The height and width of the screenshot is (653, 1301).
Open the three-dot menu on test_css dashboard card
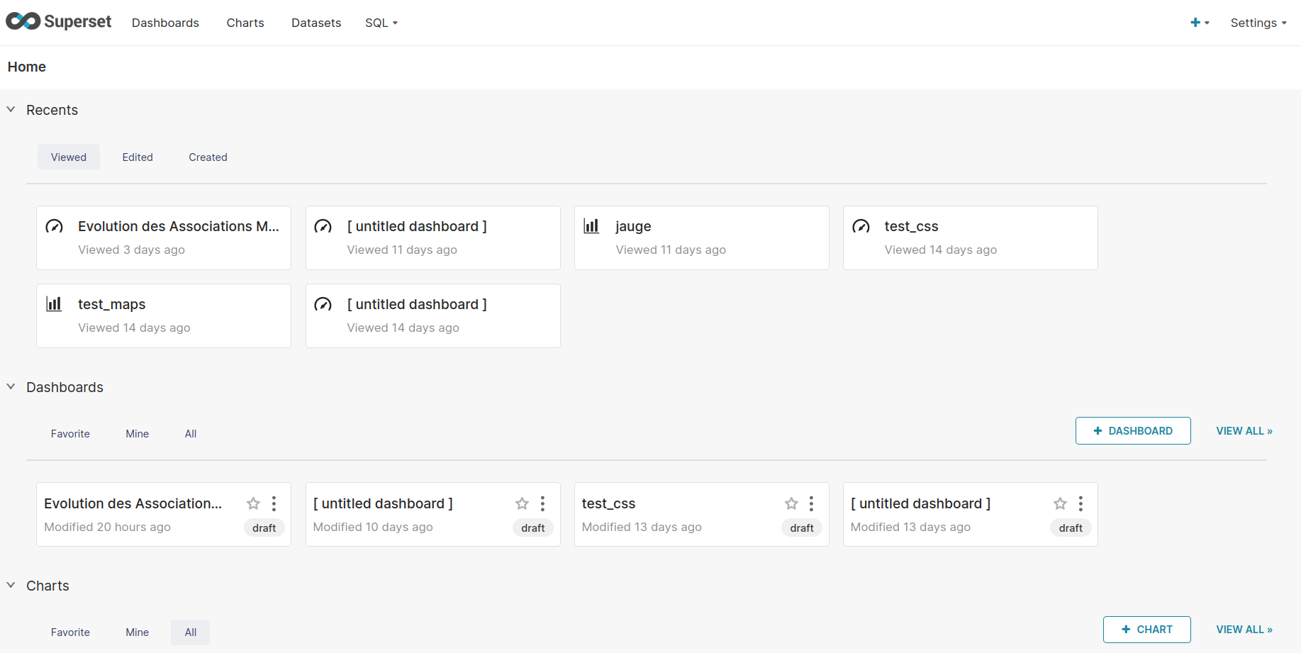coord(811,503)
